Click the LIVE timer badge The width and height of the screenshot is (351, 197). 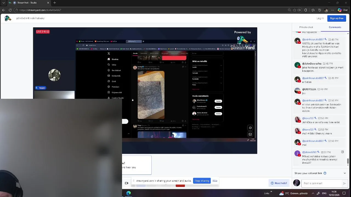[x=43, y=32]
